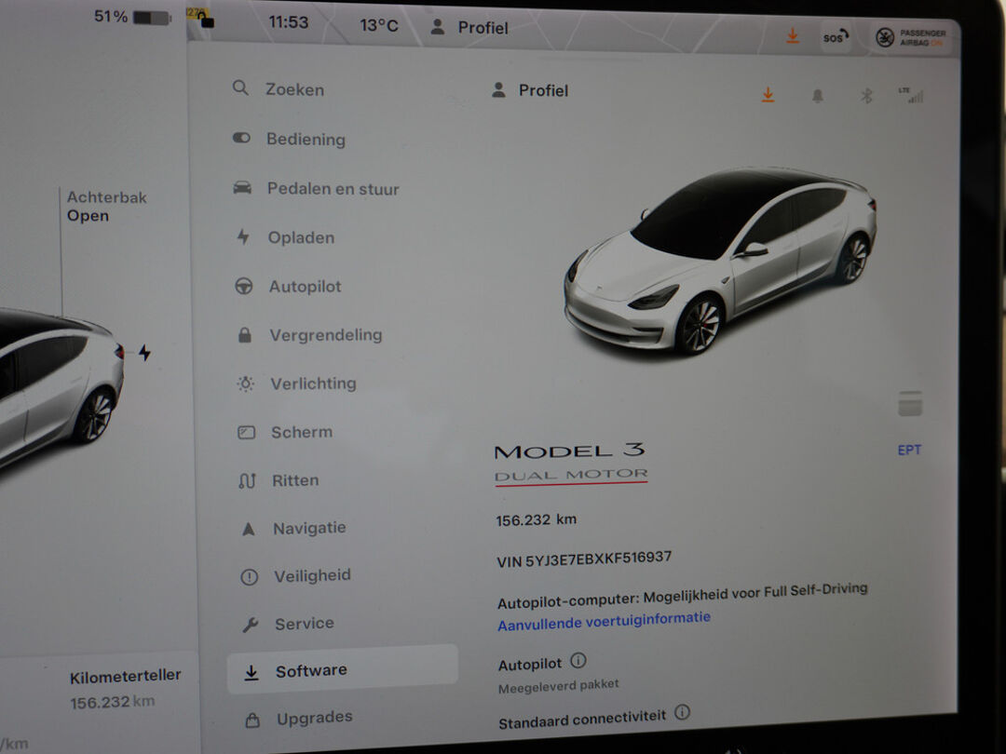
Task: Click the DUAL MOTOR badge
Action: pos(571,476)
